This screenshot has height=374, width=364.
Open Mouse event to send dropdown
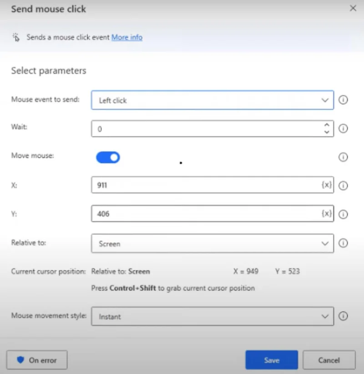[212, 100]
